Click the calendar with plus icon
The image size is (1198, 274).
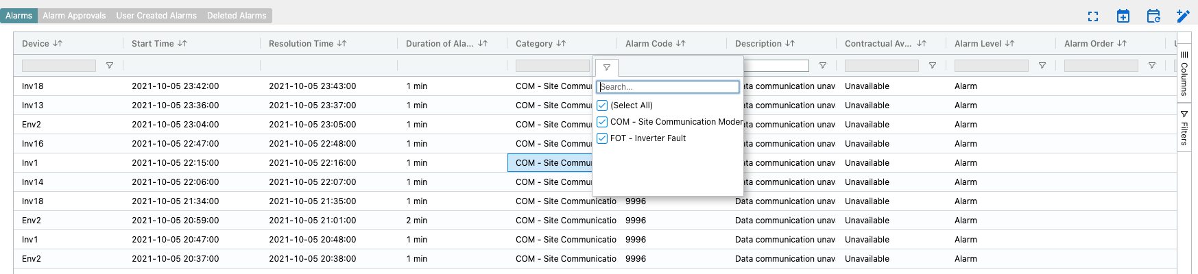tap(1123, 16)
